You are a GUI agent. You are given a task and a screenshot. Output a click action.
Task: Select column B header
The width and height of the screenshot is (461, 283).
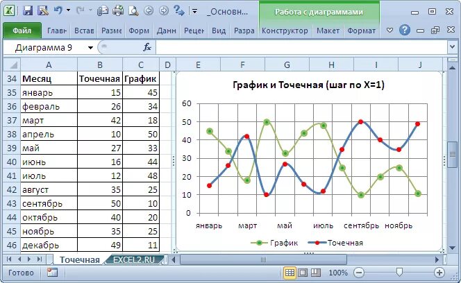pyautogui.click(x=100, y=65)
